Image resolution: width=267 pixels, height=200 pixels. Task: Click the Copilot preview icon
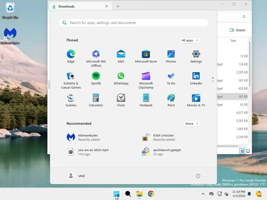click(x=259, y=194)
